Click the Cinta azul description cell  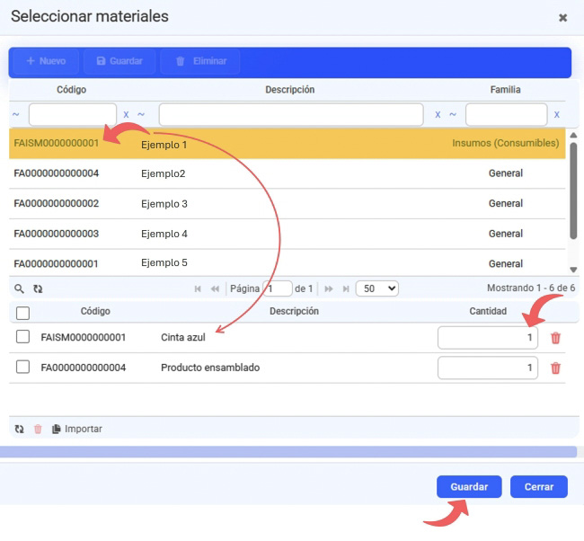click(183, 338)
